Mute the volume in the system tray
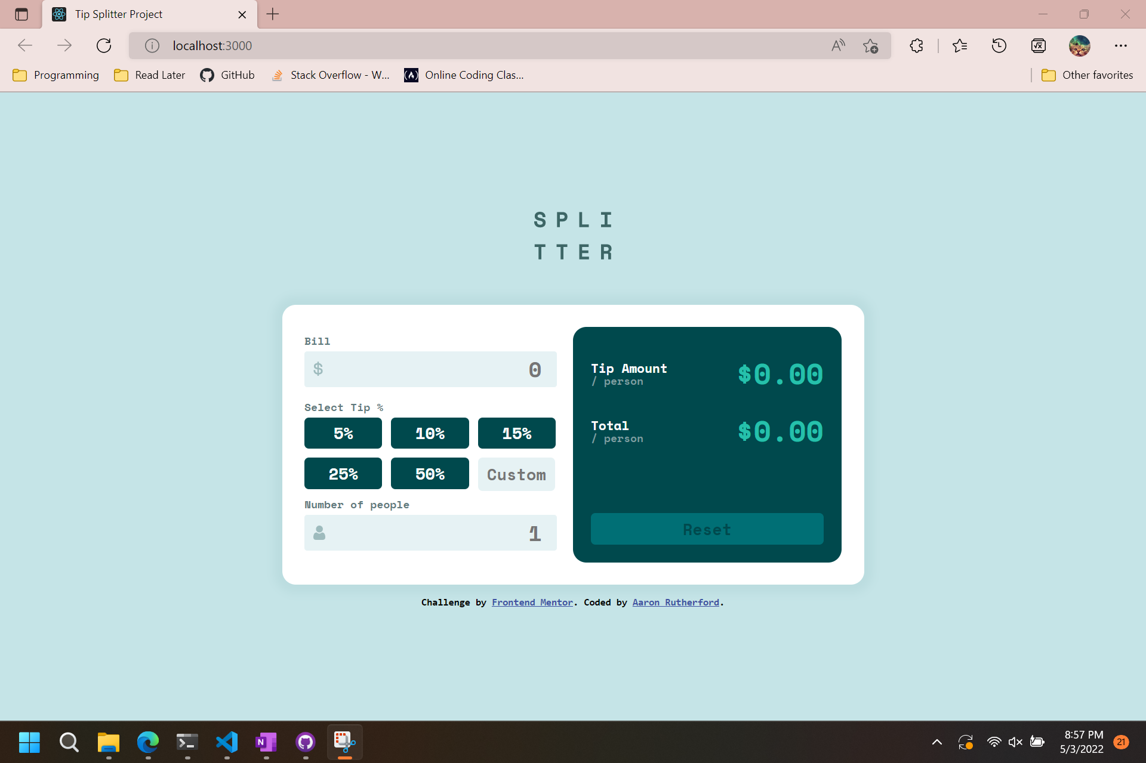Screen dimensions: 1146x763 1015,742
